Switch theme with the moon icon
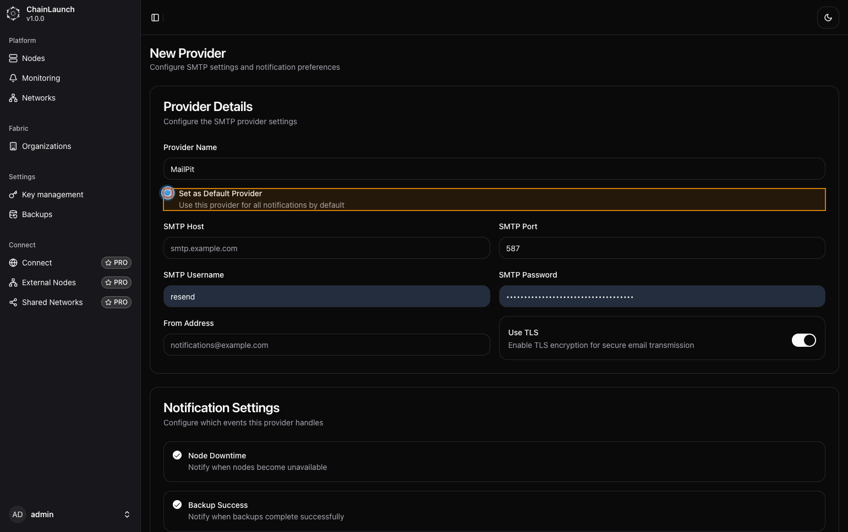 pos(828,18)
